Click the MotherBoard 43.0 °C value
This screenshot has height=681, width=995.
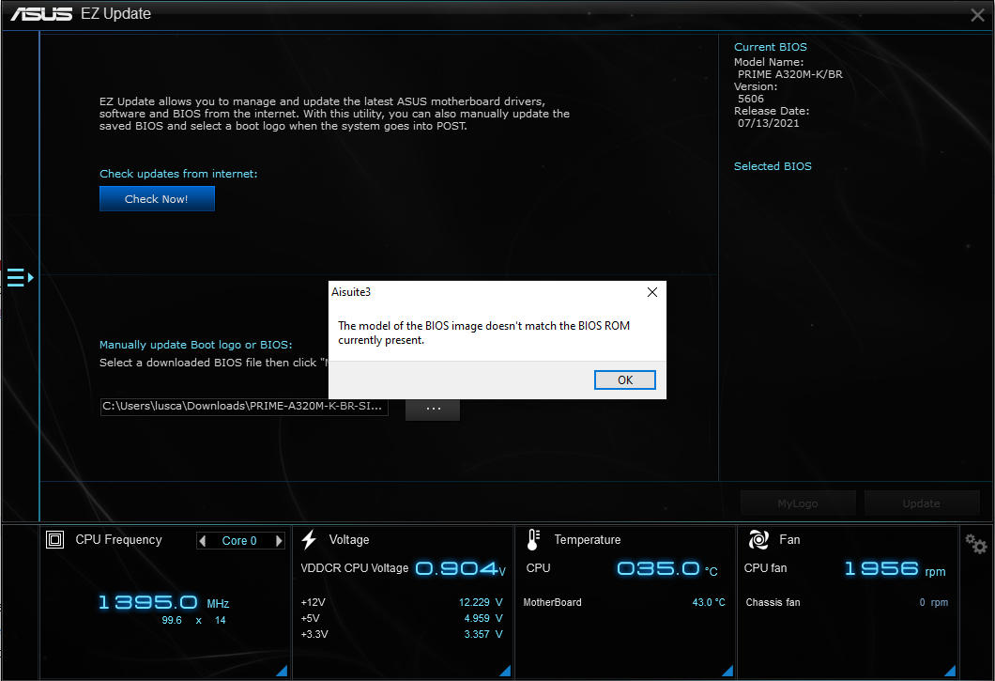click(x=708, y=602)
